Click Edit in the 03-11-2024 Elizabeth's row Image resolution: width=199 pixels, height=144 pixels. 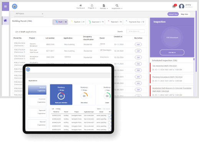pyautogui.click(x=138, y=64)
